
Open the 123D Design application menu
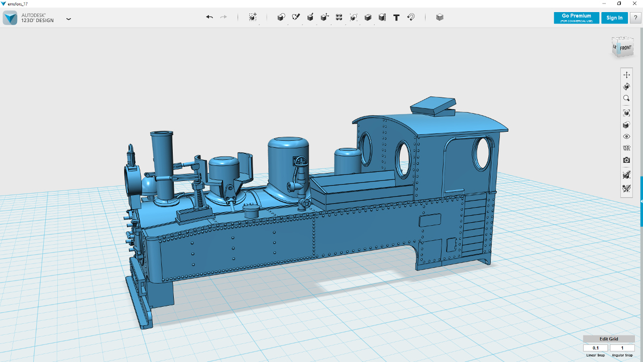(69, 19)
